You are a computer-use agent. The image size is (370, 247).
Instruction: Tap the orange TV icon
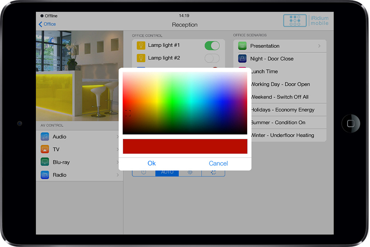[x=45, y=149]
